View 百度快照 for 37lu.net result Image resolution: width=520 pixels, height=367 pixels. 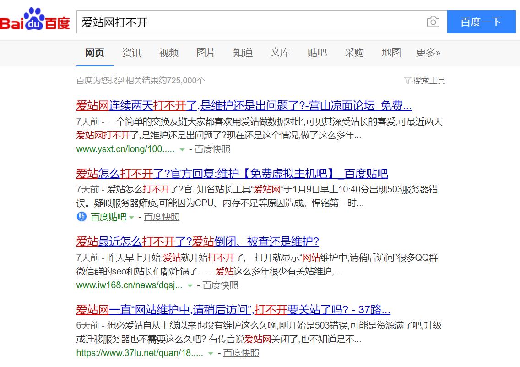coord(241,353)
